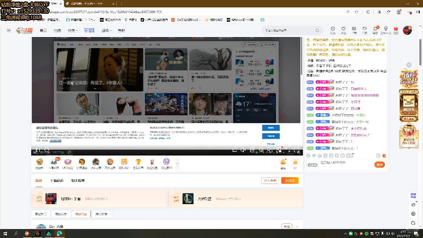Open Windows taskbar search
This screenshot has height=238, width=423.
[x=16, y=233]
